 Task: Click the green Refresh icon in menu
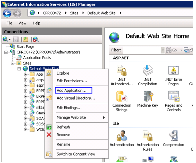tap(49, 127)
